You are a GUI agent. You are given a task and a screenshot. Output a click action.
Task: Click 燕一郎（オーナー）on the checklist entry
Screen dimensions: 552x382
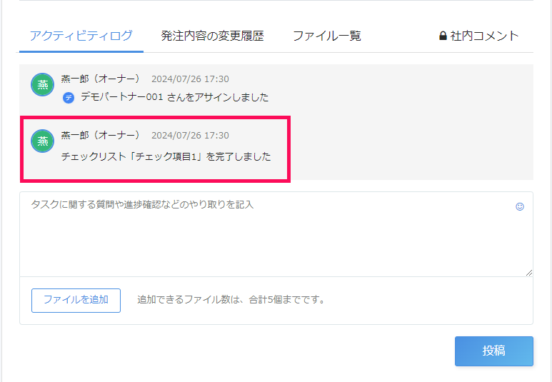click(x=101, y=135)
